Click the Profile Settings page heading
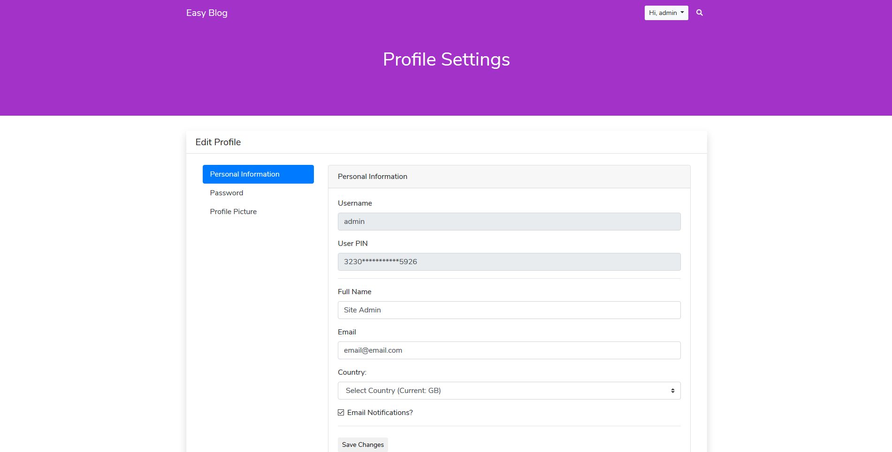 tap(446, 59)
